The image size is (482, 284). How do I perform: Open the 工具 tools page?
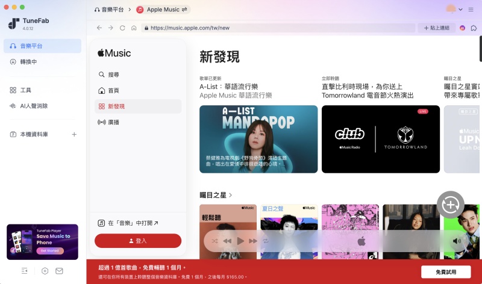coord(42,90)
